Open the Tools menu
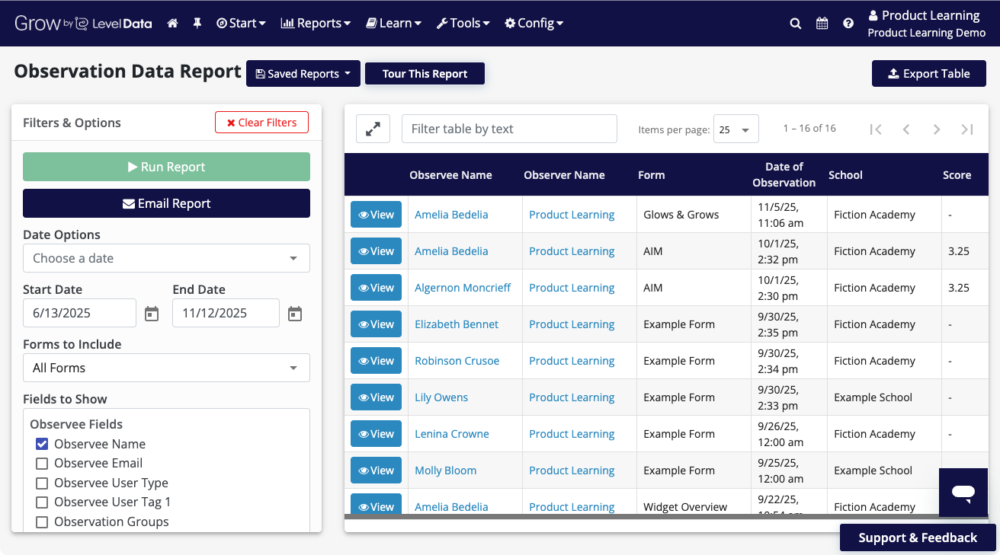 coord(463,24)
